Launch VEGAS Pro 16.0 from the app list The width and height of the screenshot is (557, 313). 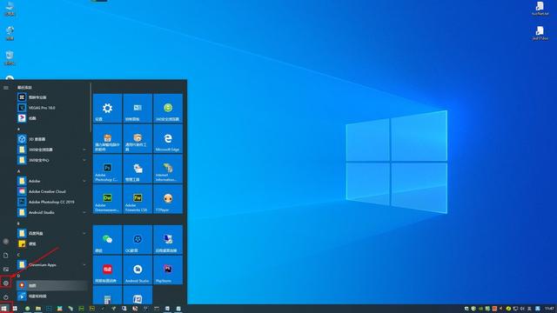[52, 108]
